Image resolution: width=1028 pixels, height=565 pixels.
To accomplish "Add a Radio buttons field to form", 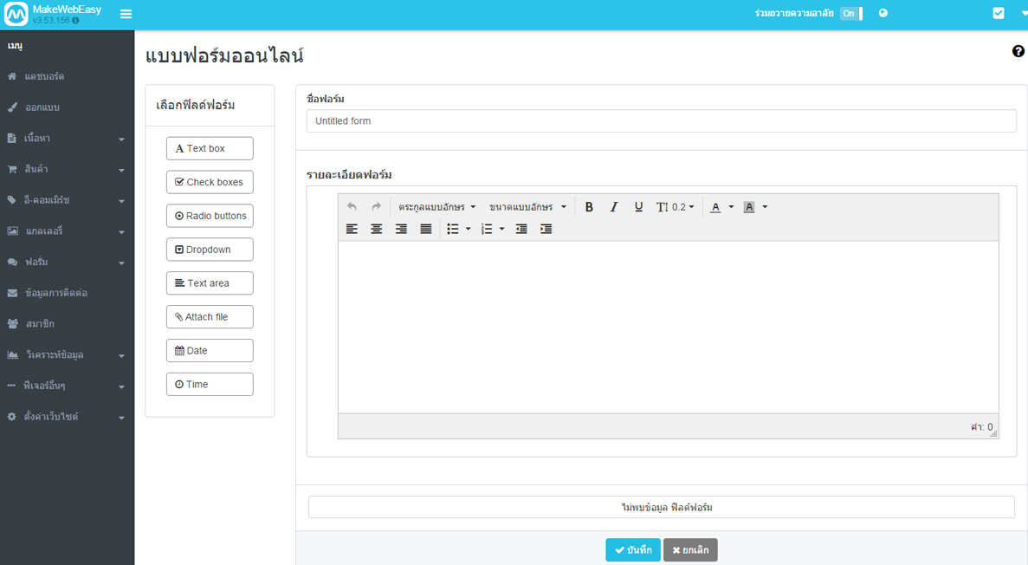I will [210, 216].
